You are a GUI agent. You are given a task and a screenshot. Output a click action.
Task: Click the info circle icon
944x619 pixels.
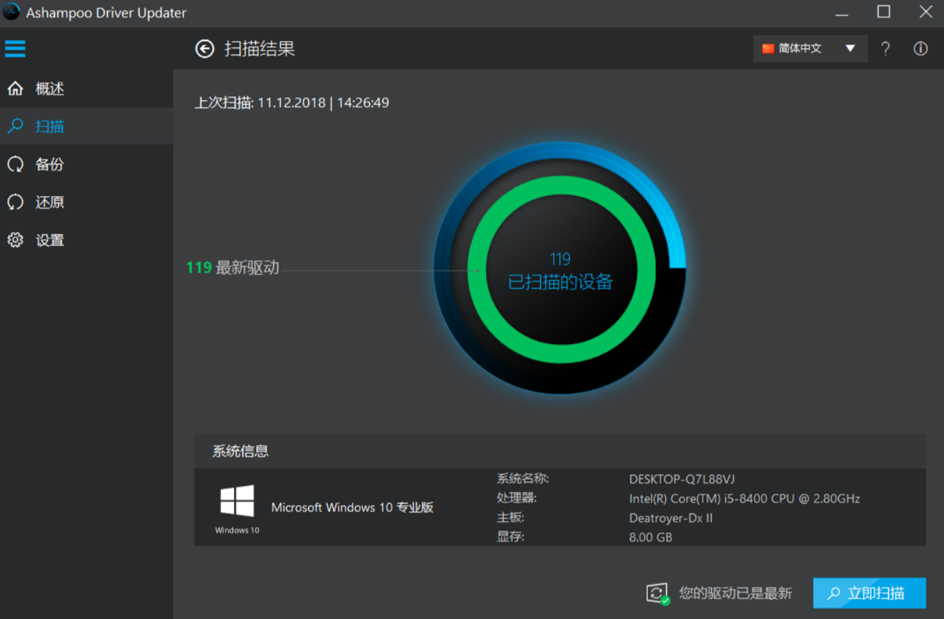coord(920,49)
